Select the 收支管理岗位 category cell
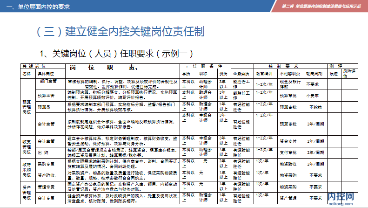Screen dimensions: 368x208 27,146
